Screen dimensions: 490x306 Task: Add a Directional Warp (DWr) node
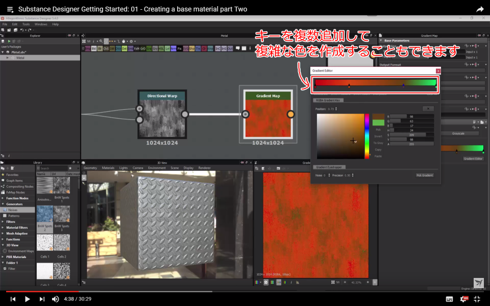(x=118, y=49)
